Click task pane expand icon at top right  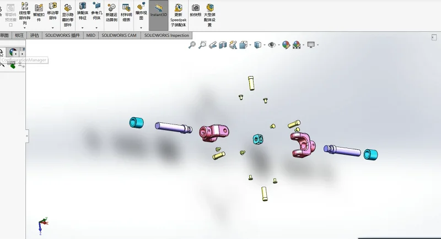coord(434,37)
